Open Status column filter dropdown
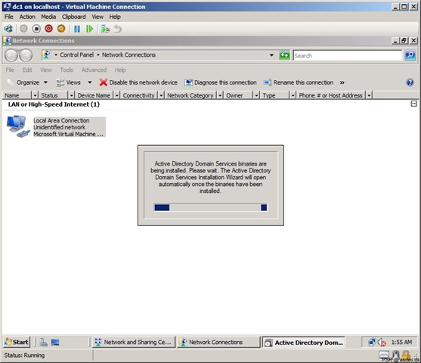Image resolution: width=421 pixels, height=363 pixels. point(71,95)
